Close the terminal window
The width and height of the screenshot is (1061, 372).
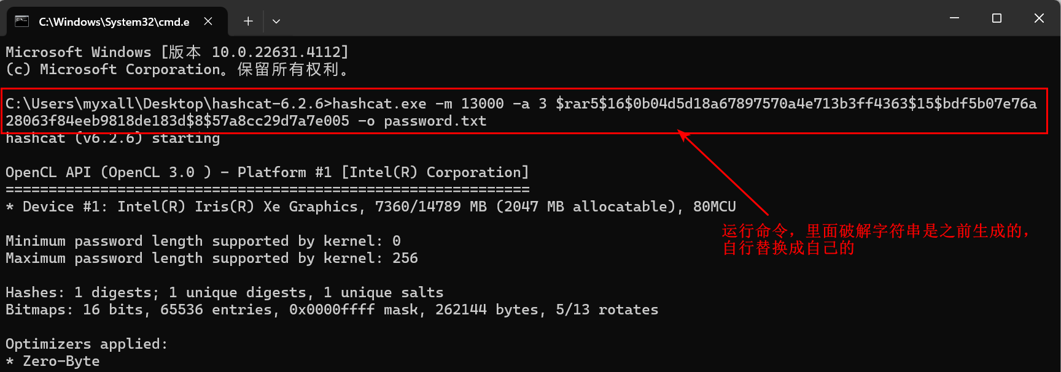pyautogui.click(x=1039, y=18)
